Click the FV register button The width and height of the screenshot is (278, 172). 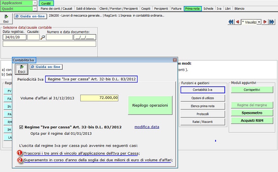click(8, 91)
